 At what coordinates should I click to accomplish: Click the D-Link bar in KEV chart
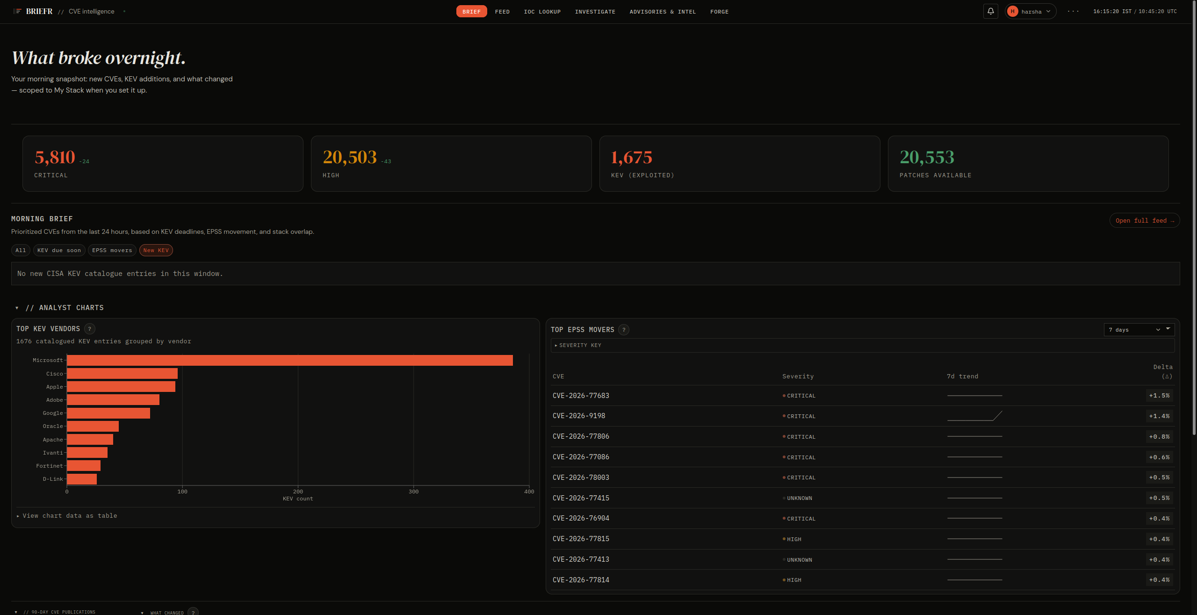click(82, 479)
